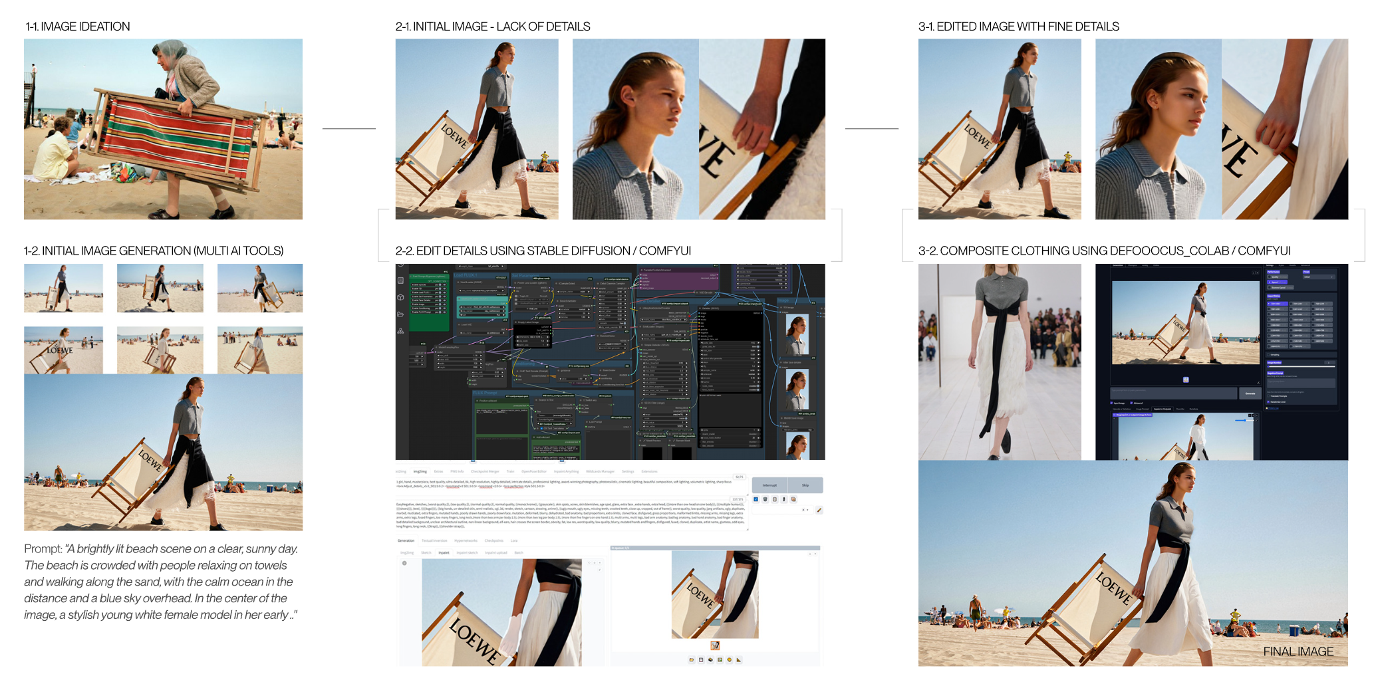Click the blue arrow read-parameters icon under Interrupt
1376x684 pixels.
tap(756, 499)
